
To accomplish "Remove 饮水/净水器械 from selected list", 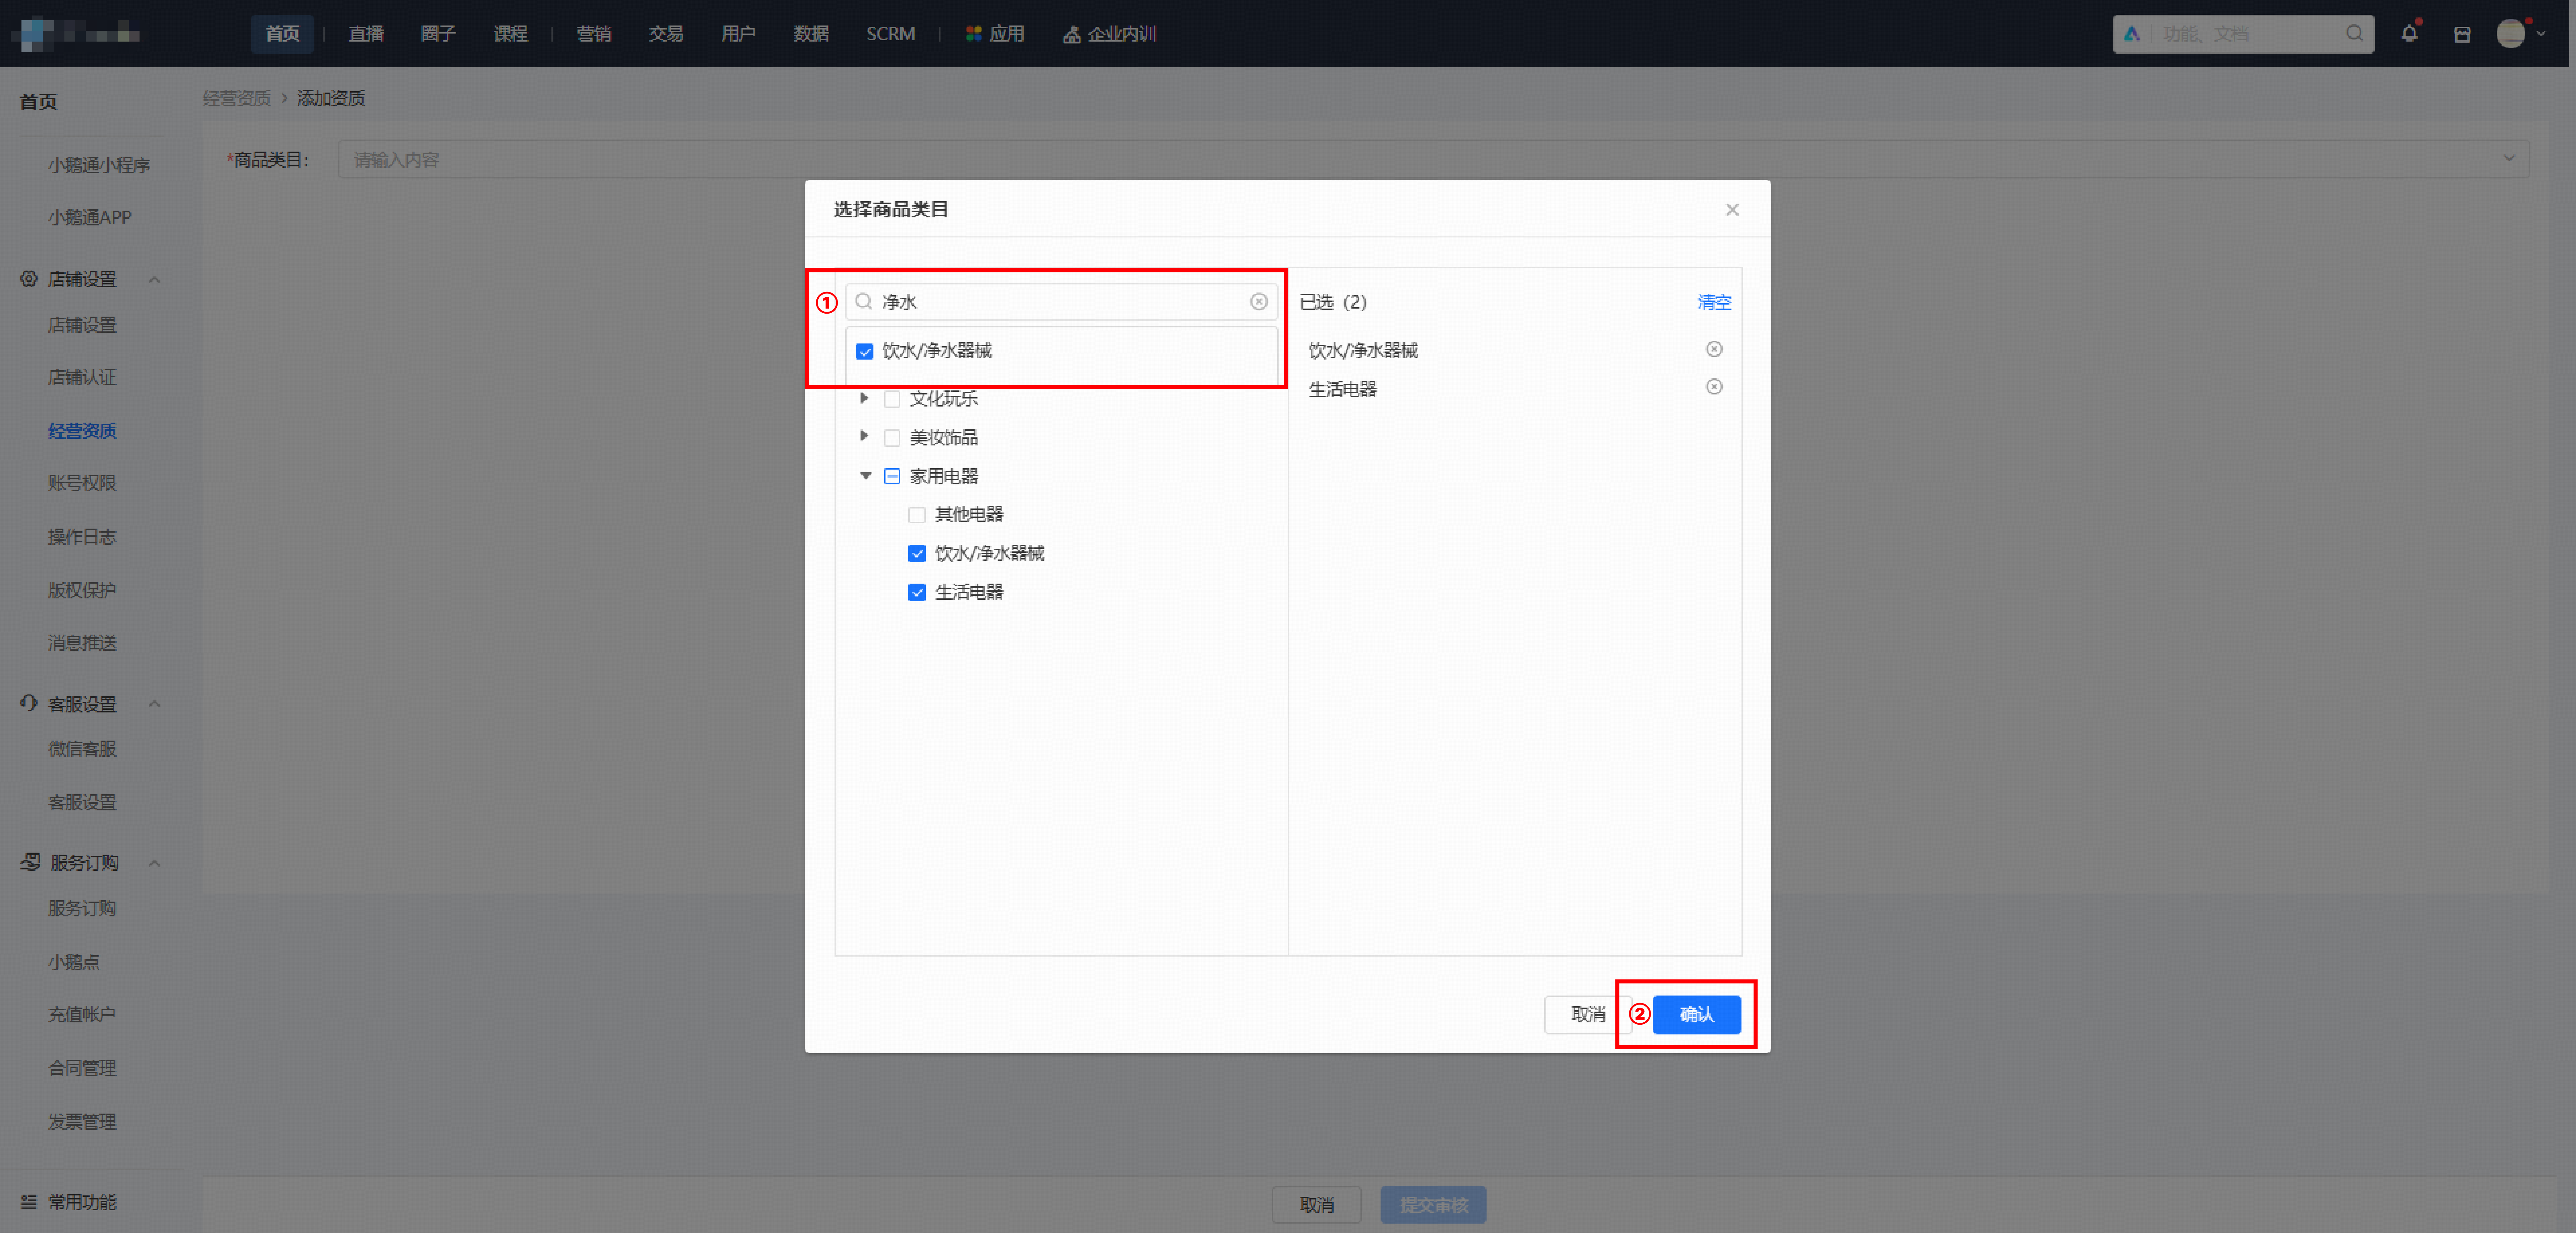I will pyautogui.click(x=1714, y=349).
